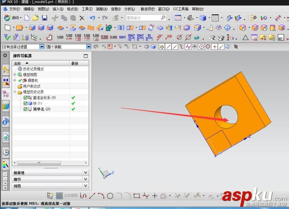
Task: Click the Rectangle sketch tool icon
Action: coord(137,196)
